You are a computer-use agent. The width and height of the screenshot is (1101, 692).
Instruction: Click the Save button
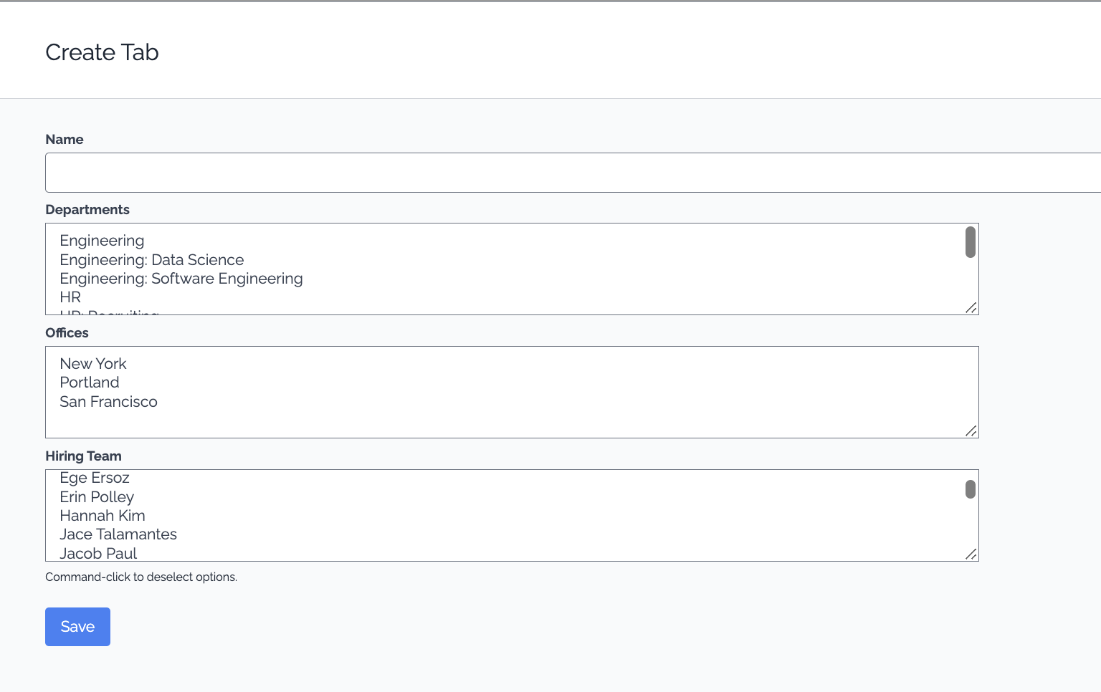pyautogui.click(x=77, y=627)
